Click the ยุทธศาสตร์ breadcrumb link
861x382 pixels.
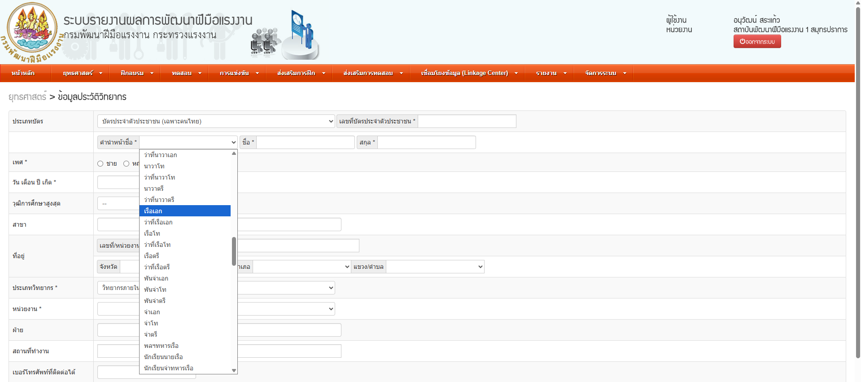pyautogui.click(x=27, y=97)
